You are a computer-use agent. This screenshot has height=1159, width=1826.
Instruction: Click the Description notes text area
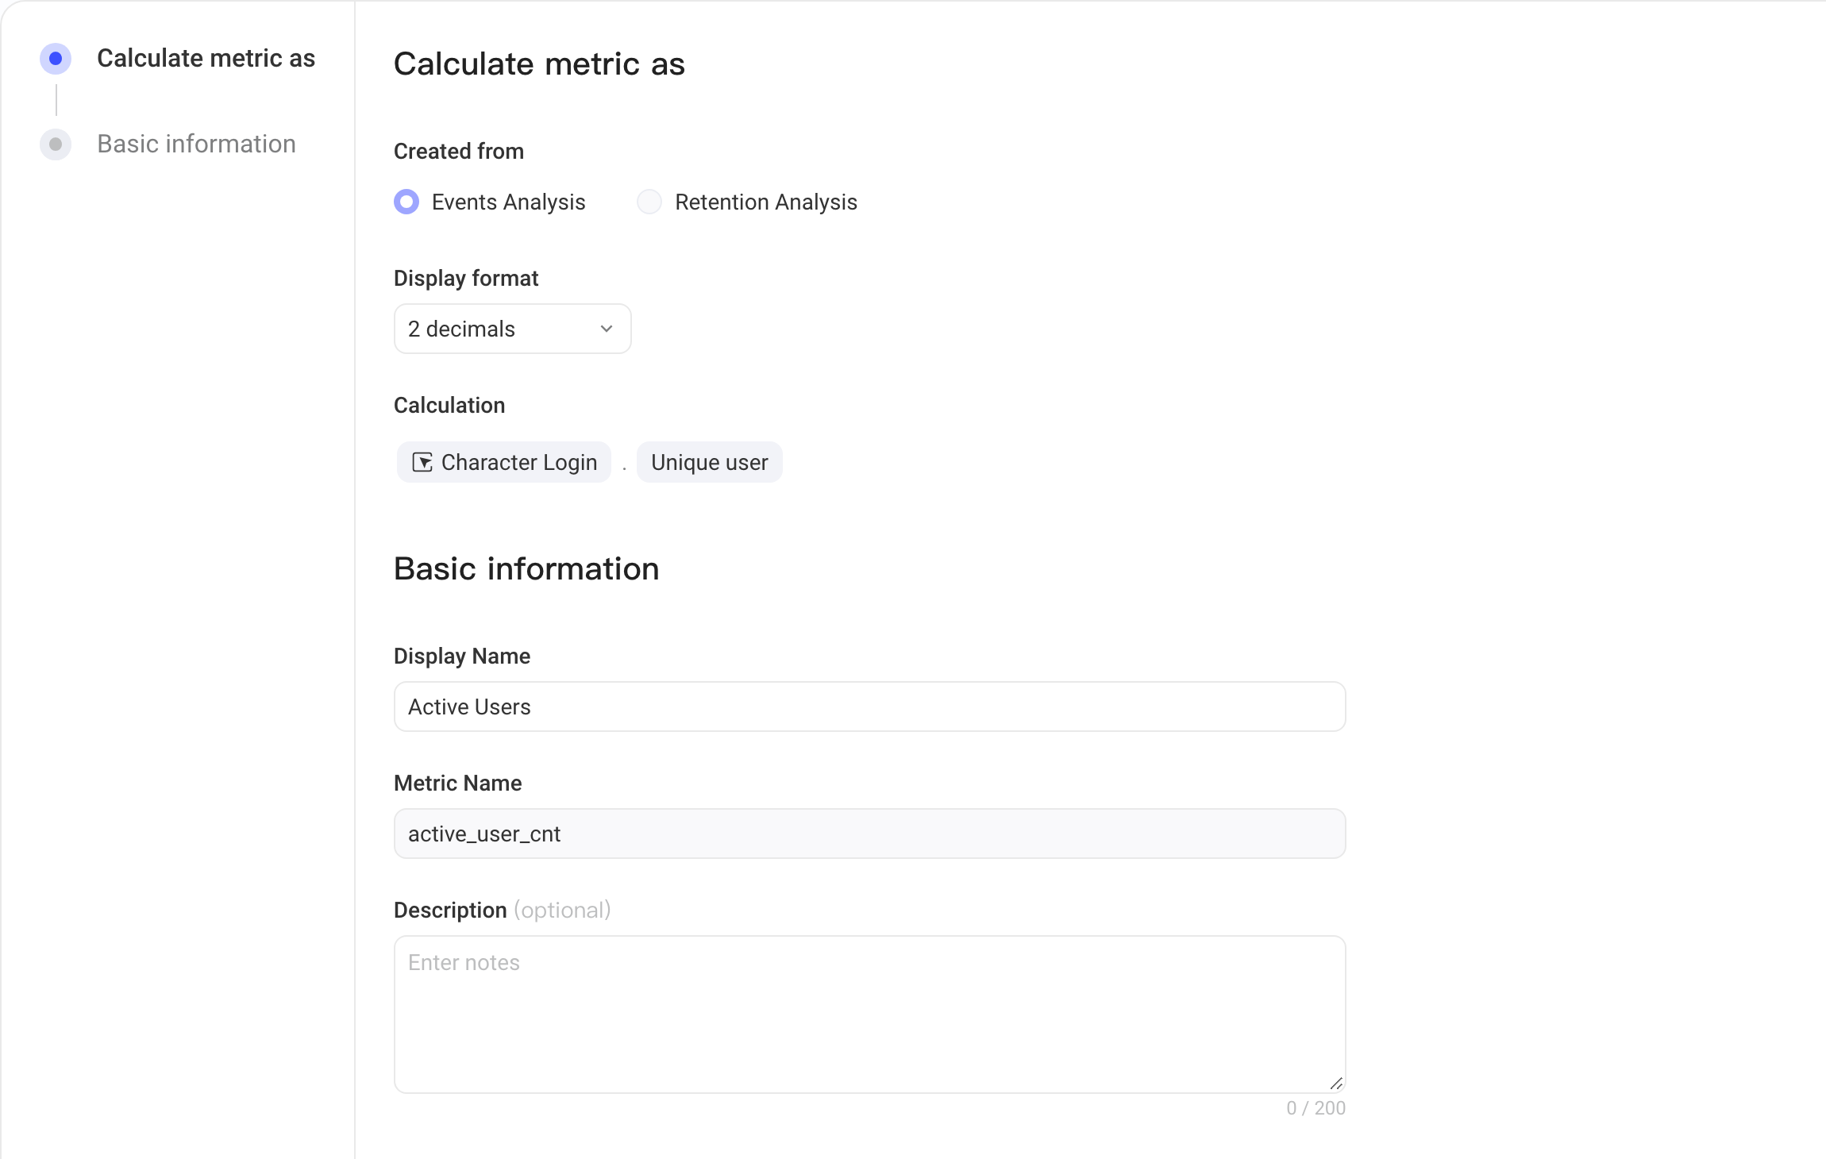[870, 1015]
